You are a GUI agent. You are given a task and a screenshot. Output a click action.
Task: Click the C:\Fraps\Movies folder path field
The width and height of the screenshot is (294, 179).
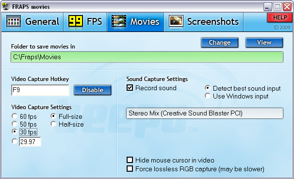pyautogui.click(x=147, y=57)
